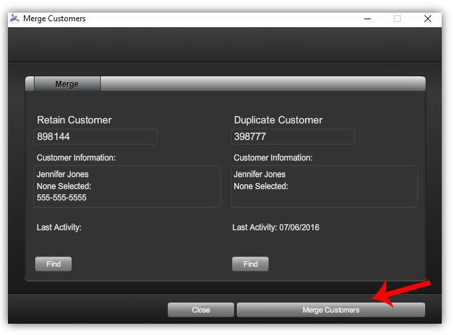Click the Merge Customers window title
Viewport: 453px width, 335px height.
[x=54, y=19]
